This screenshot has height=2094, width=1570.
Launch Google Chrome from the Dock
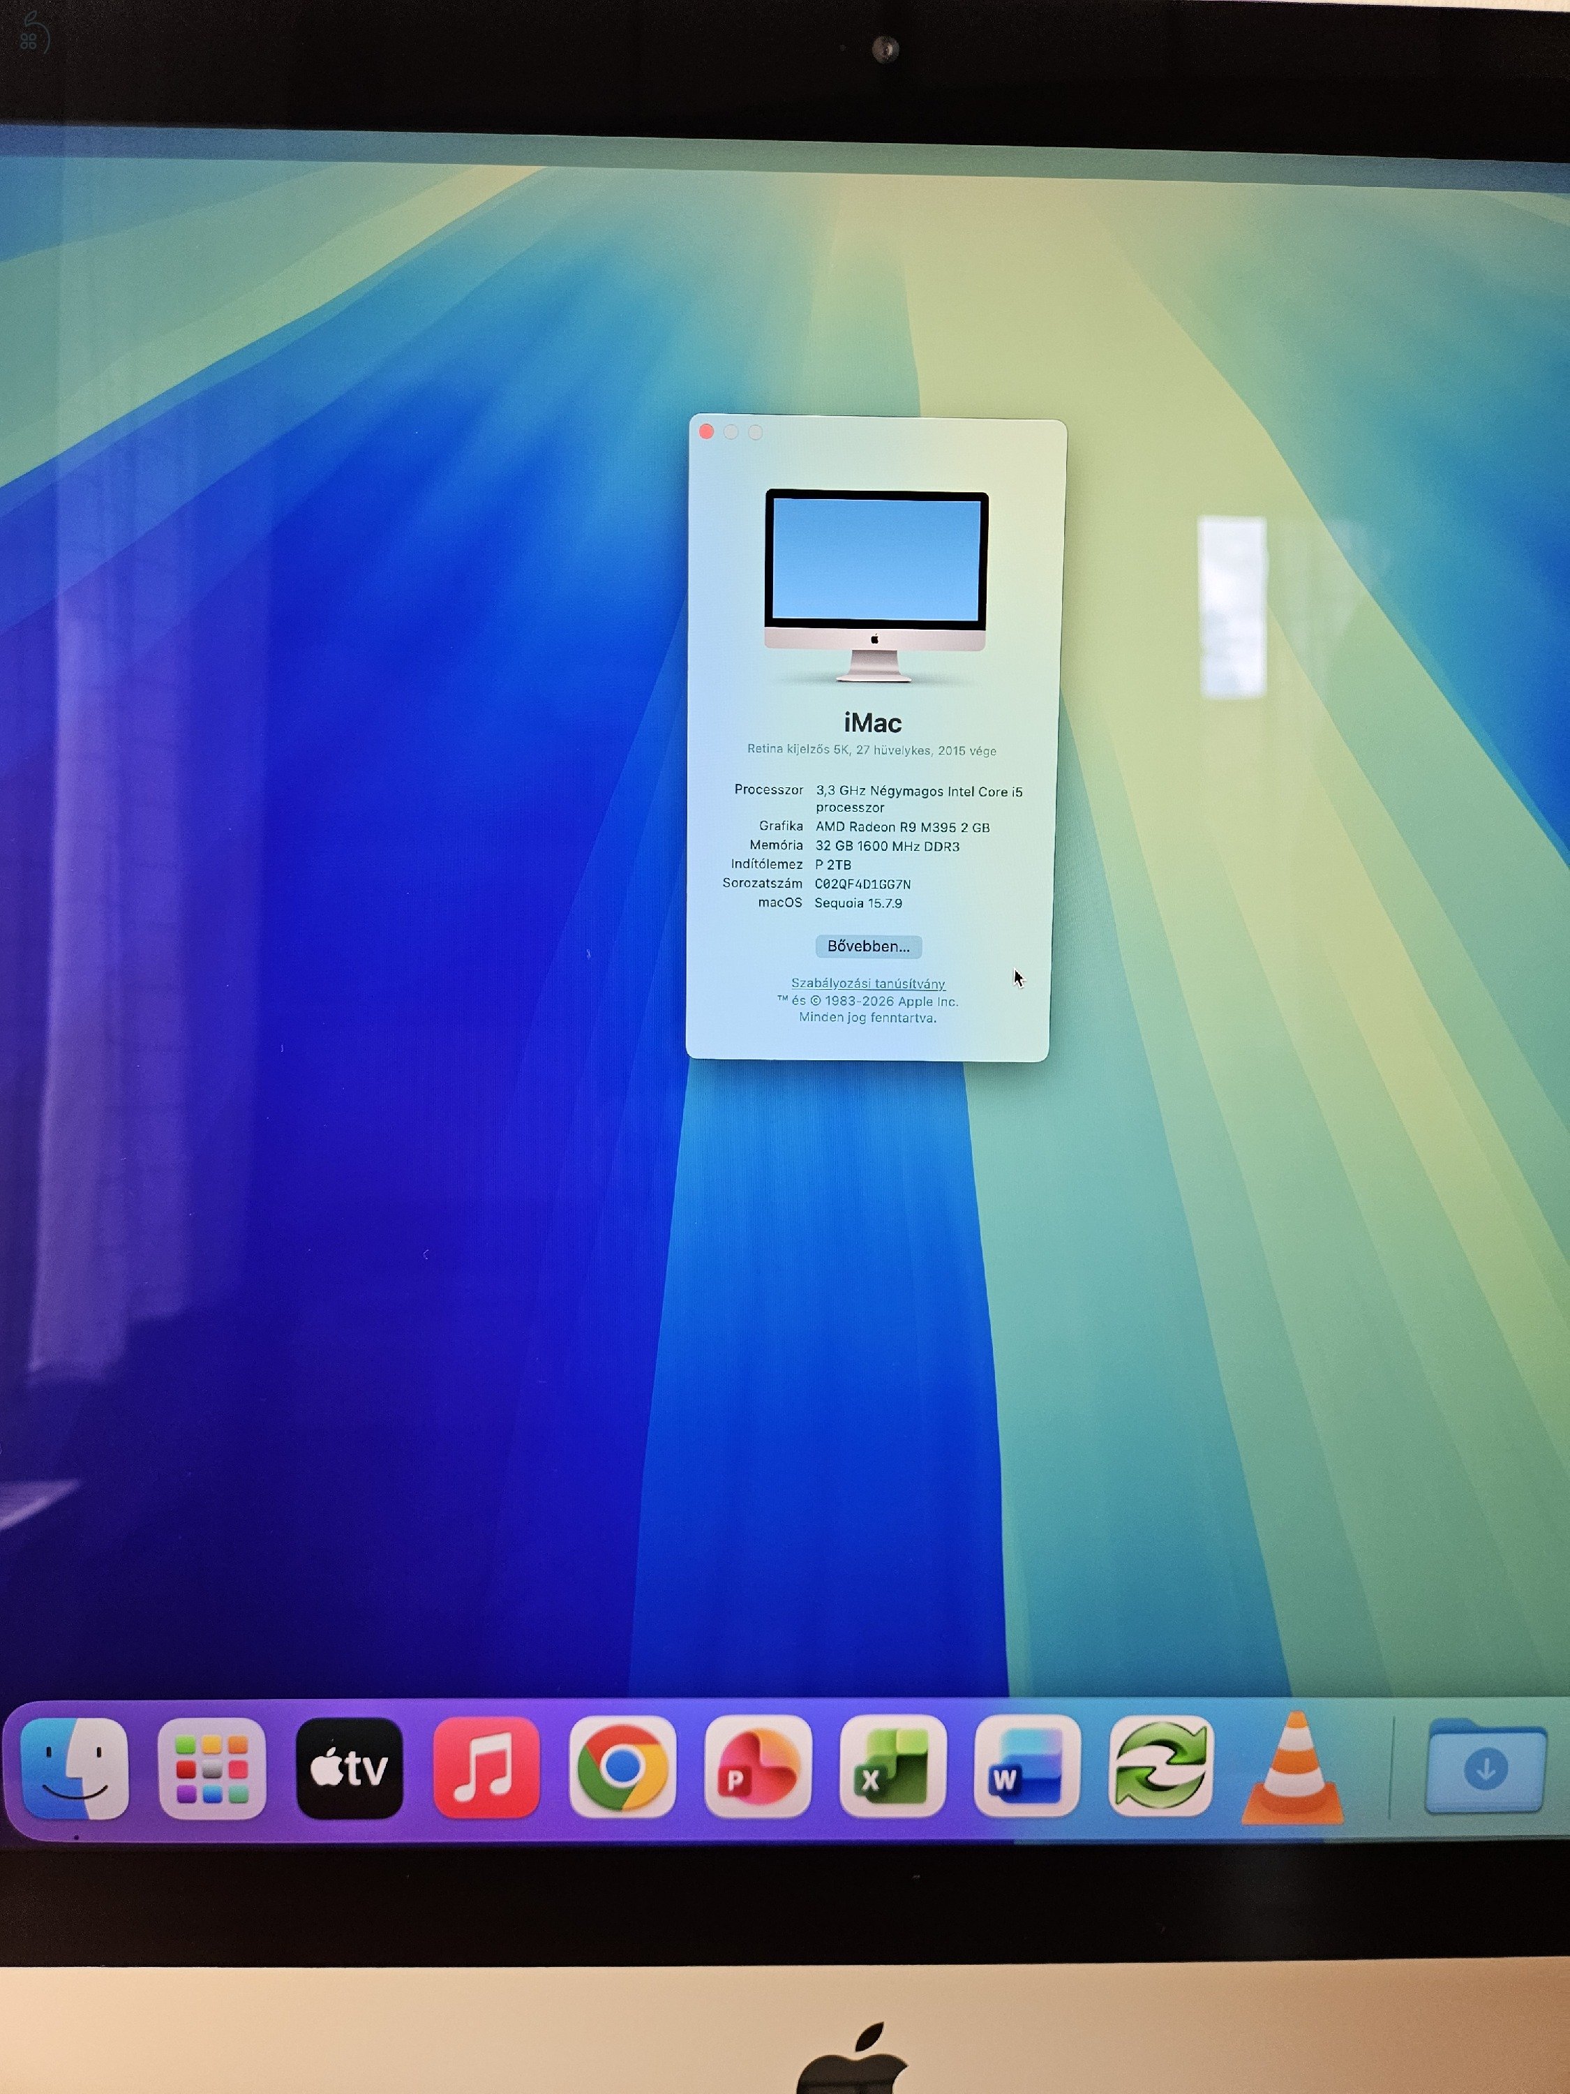622,1767
